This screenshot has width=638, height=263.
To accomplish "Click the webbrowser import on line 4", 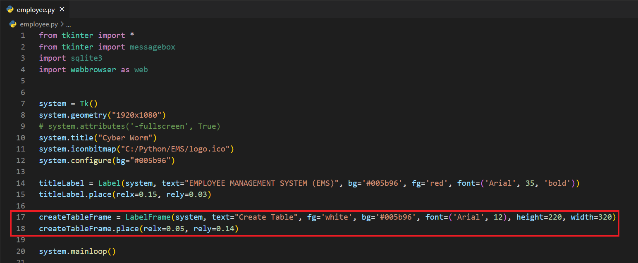I will (x=93, y=70).
